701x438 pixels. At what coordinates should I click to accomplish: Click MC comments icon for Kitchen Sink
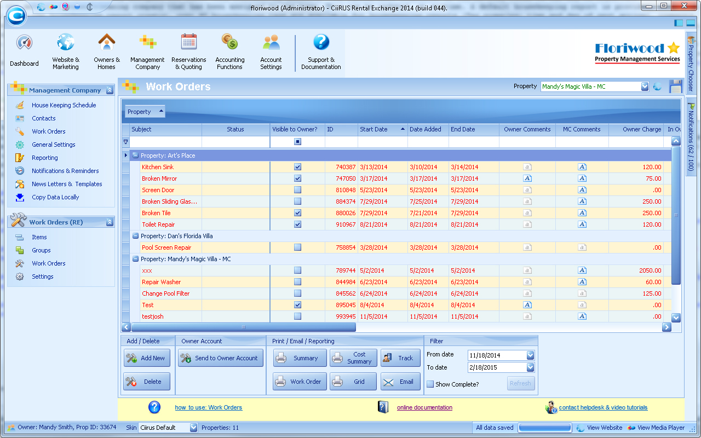582,167
